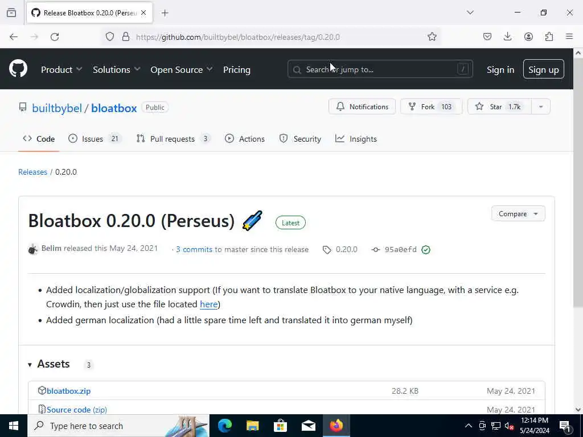This screenshot has height=437, width=583.
Task: Show hidden system tray icons
Action: pos(469,426)
